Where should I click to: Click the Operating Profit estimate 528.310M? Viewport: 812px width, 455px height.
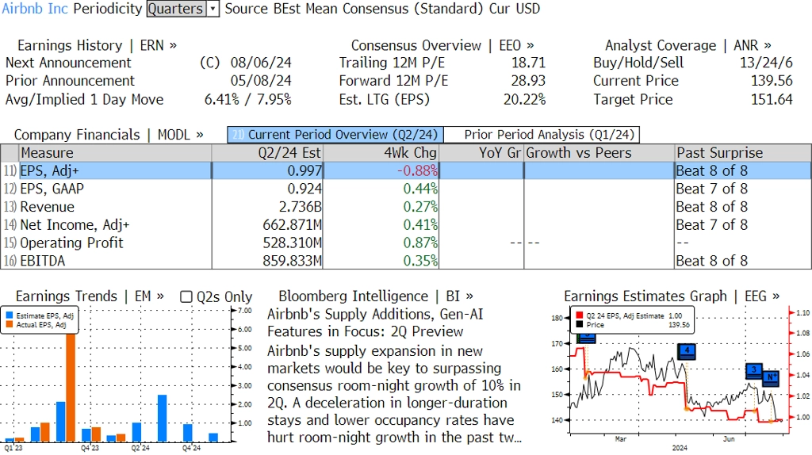(292, 243)
